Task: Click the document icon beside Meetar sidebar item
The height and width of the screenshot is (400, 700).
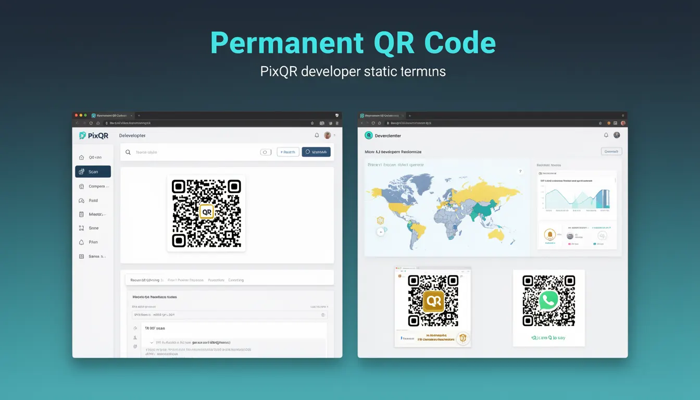Action: point(81,214)
